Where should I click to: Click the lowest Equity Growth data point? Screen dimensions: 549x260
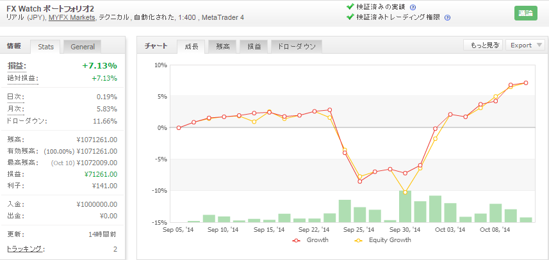tap(405, 192)
